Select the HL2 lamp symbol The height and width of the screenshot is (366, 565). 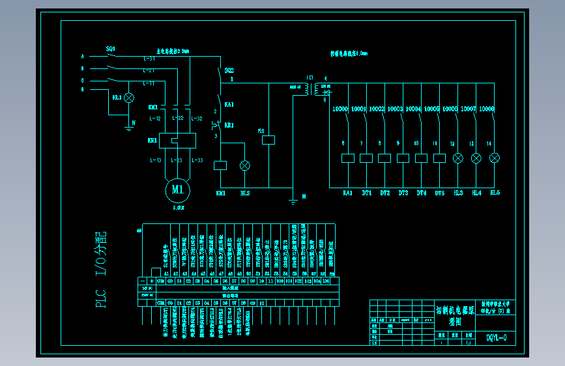click(245, 165)
